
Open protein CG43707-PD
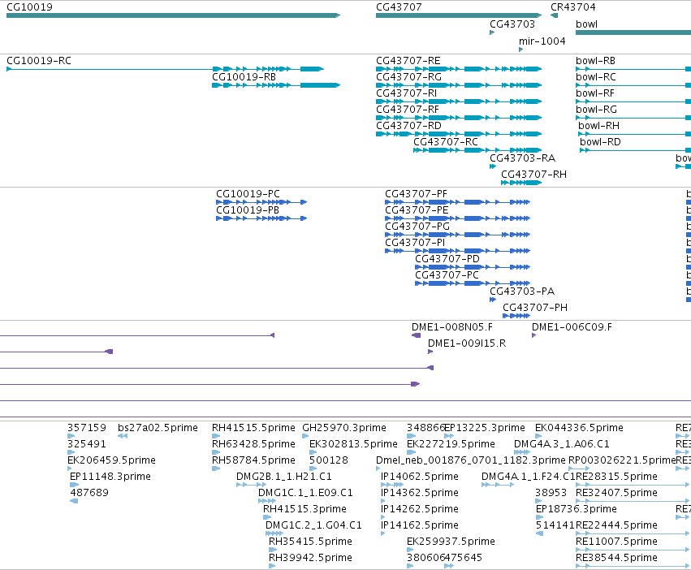(473, 267)
